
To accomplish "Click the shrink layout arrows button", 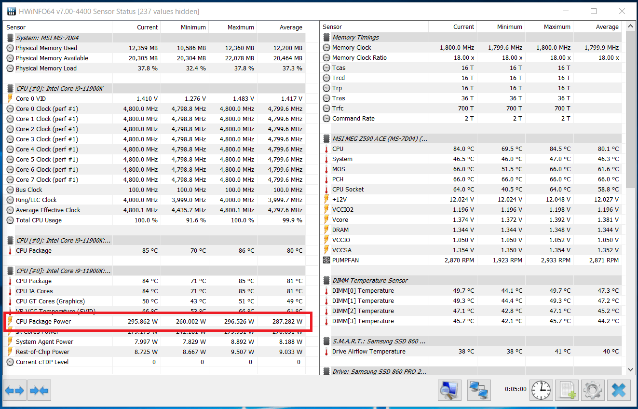I will click(x=39, y=390).
